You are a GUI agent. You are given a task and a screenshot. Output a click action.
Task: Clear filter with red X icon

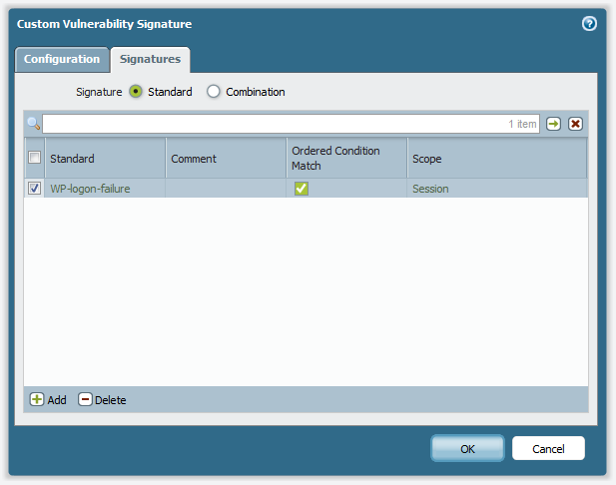click(575, 124)
